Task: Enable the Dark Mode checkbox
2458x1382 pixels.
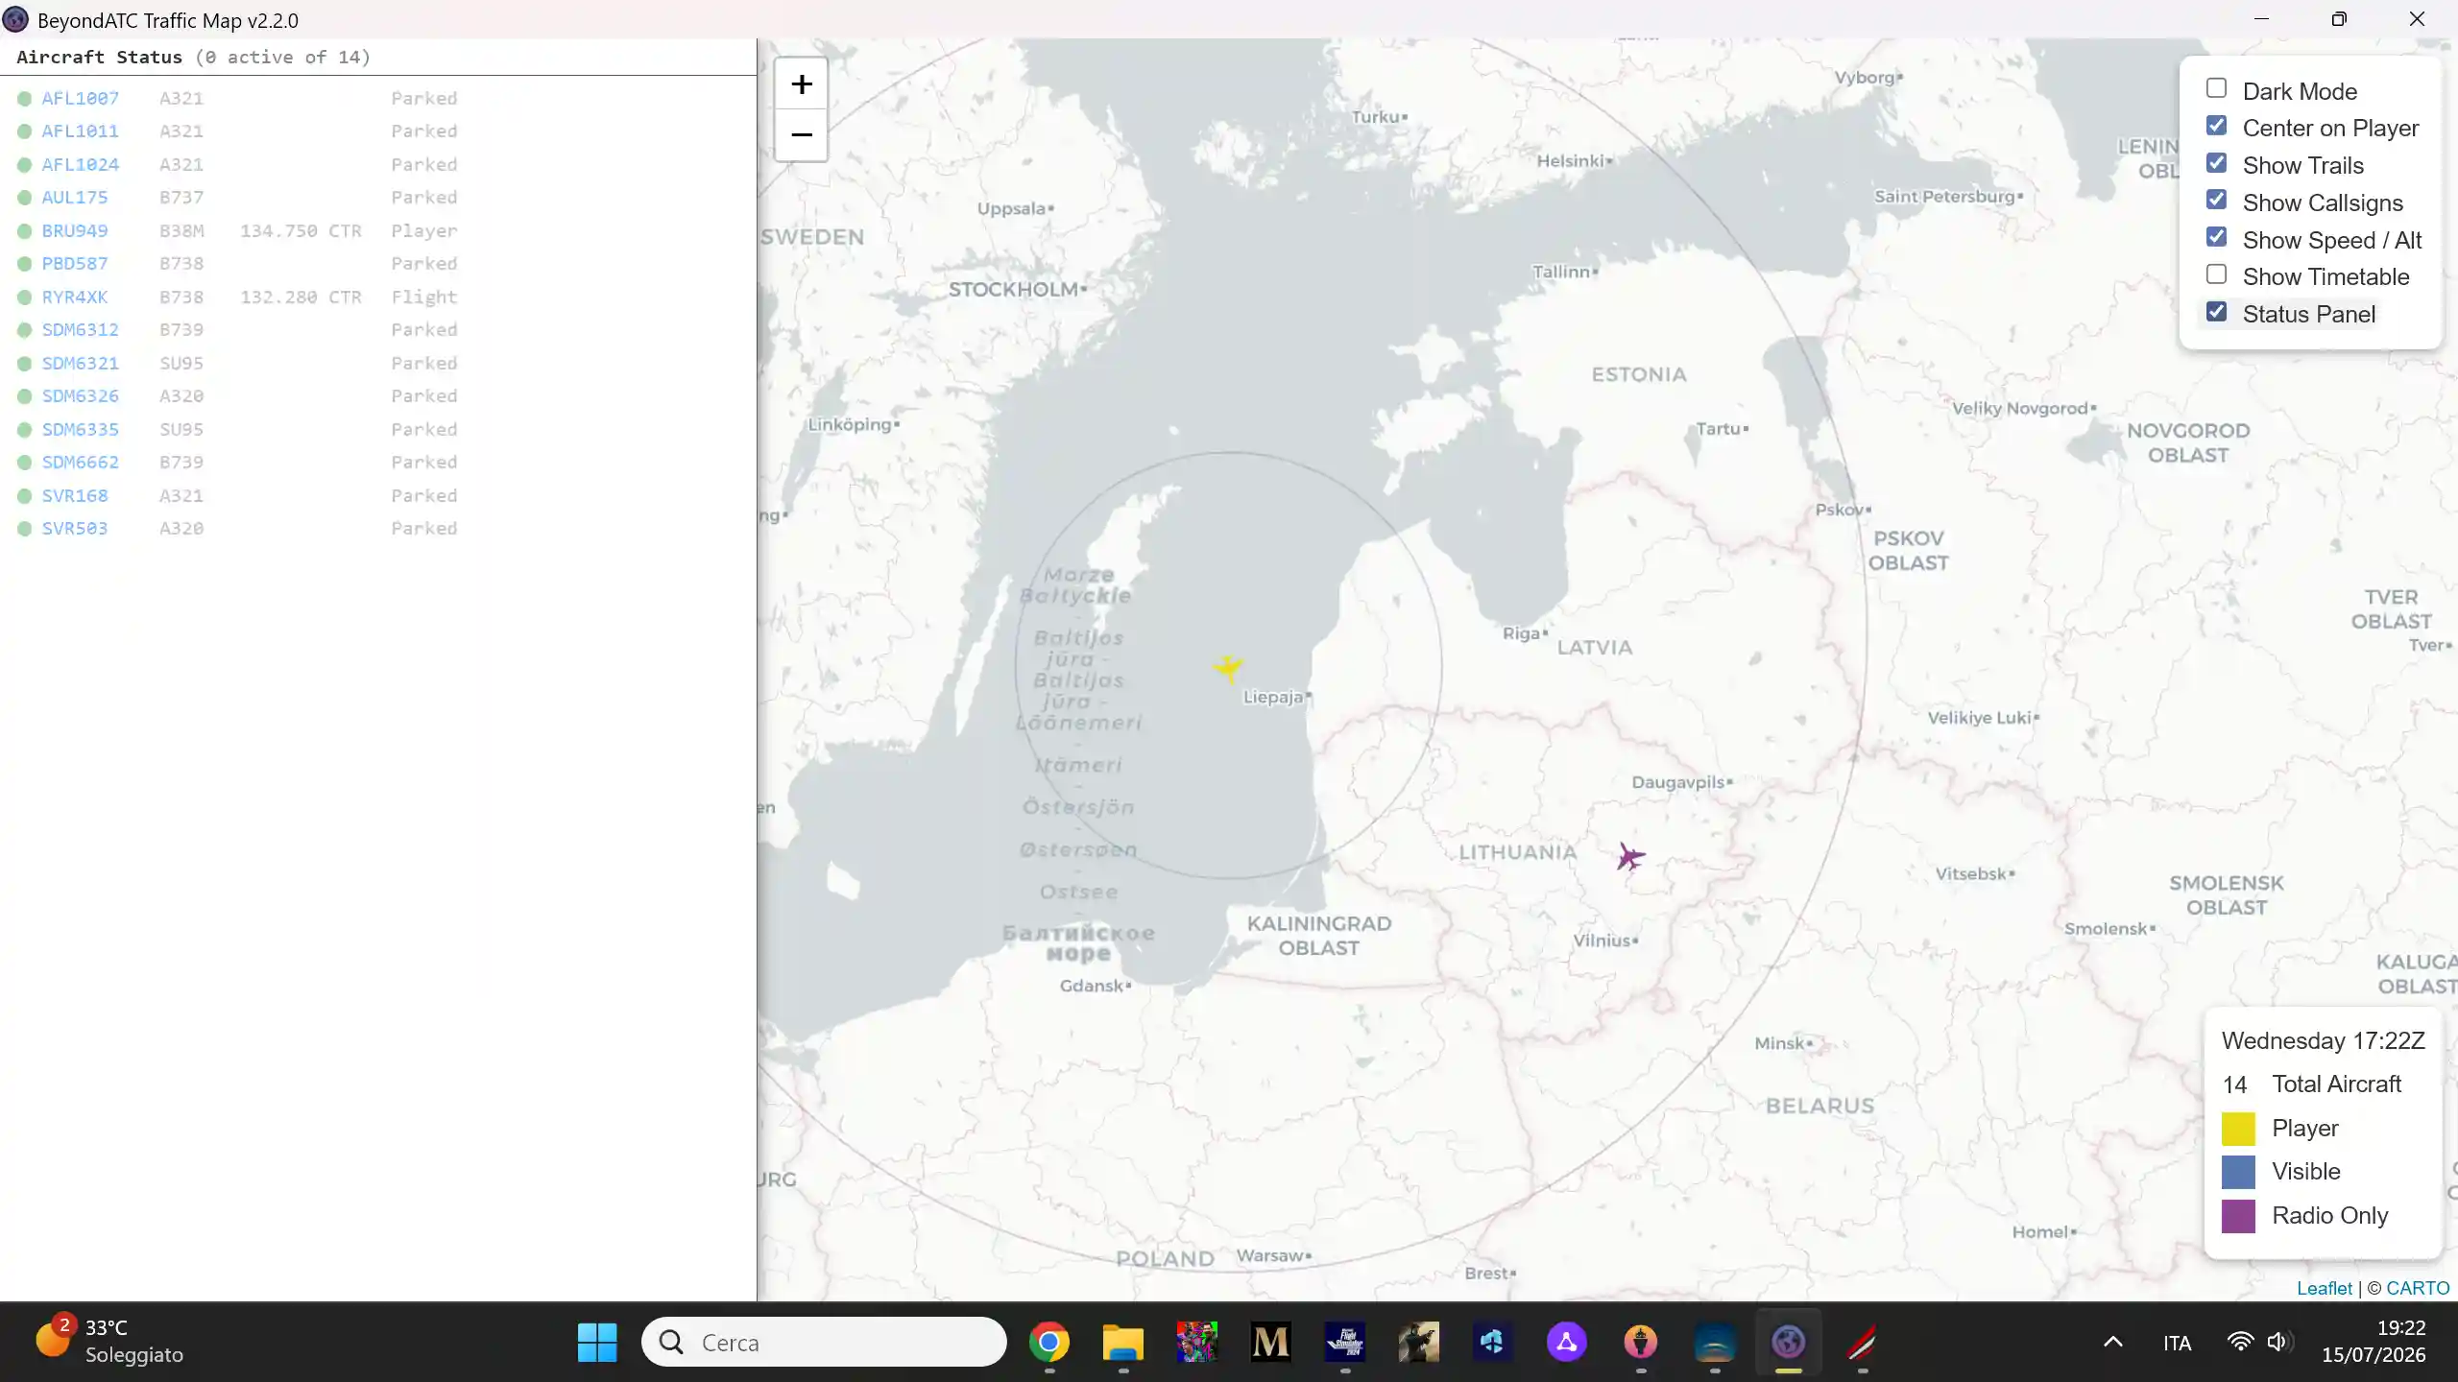Action: tap(2216, 88)
